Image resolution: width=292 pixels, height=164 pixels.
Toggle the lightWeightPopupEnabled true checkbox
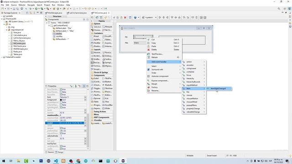pyautogui.click(x=61, y=108)
